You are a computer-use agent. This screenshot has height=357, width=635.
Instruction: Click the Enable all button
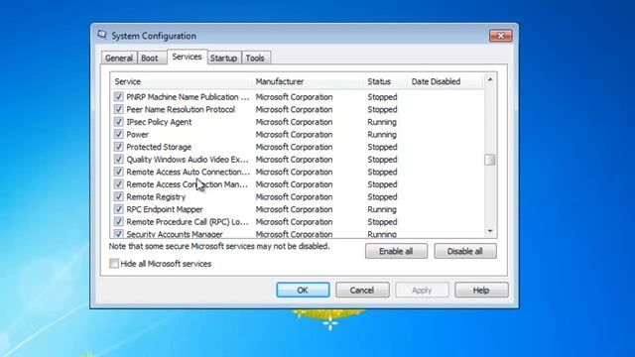tap(396, 251)
